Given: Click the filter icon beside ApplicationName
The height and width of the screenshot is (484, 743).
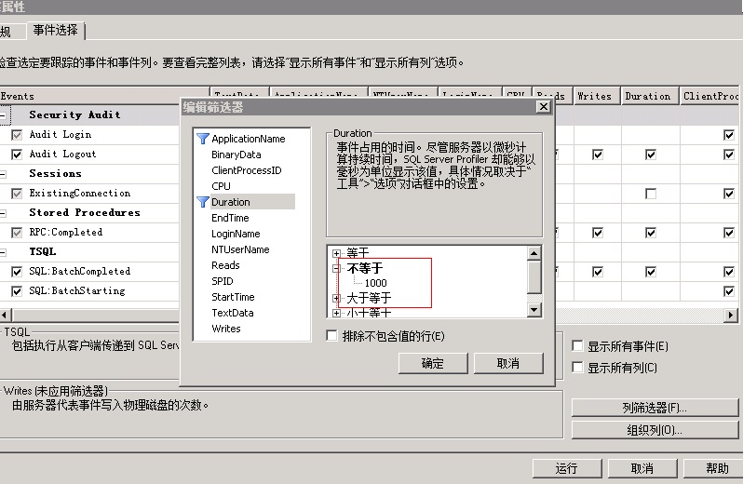Looking at the screenshot, I should click(203, 139).
